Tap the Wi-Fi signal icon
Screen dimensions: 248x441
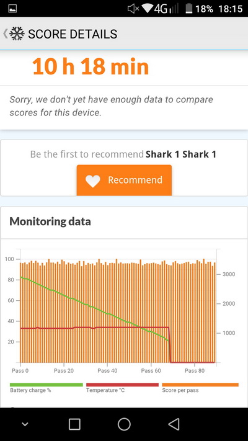(147, 9)
